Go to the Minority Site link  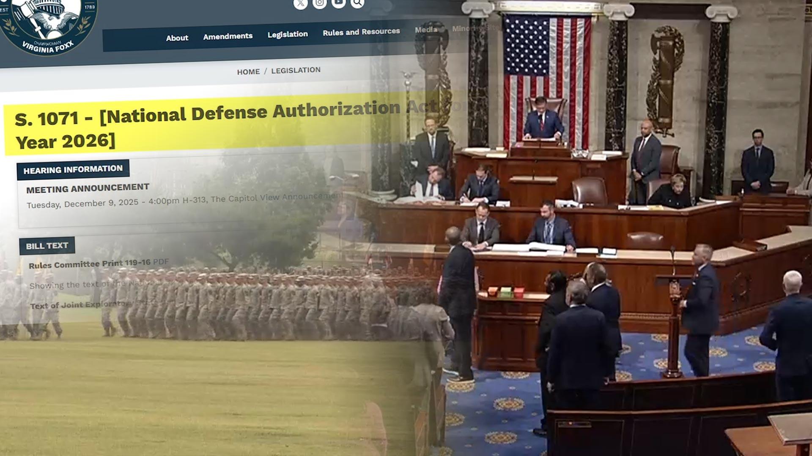476,28
